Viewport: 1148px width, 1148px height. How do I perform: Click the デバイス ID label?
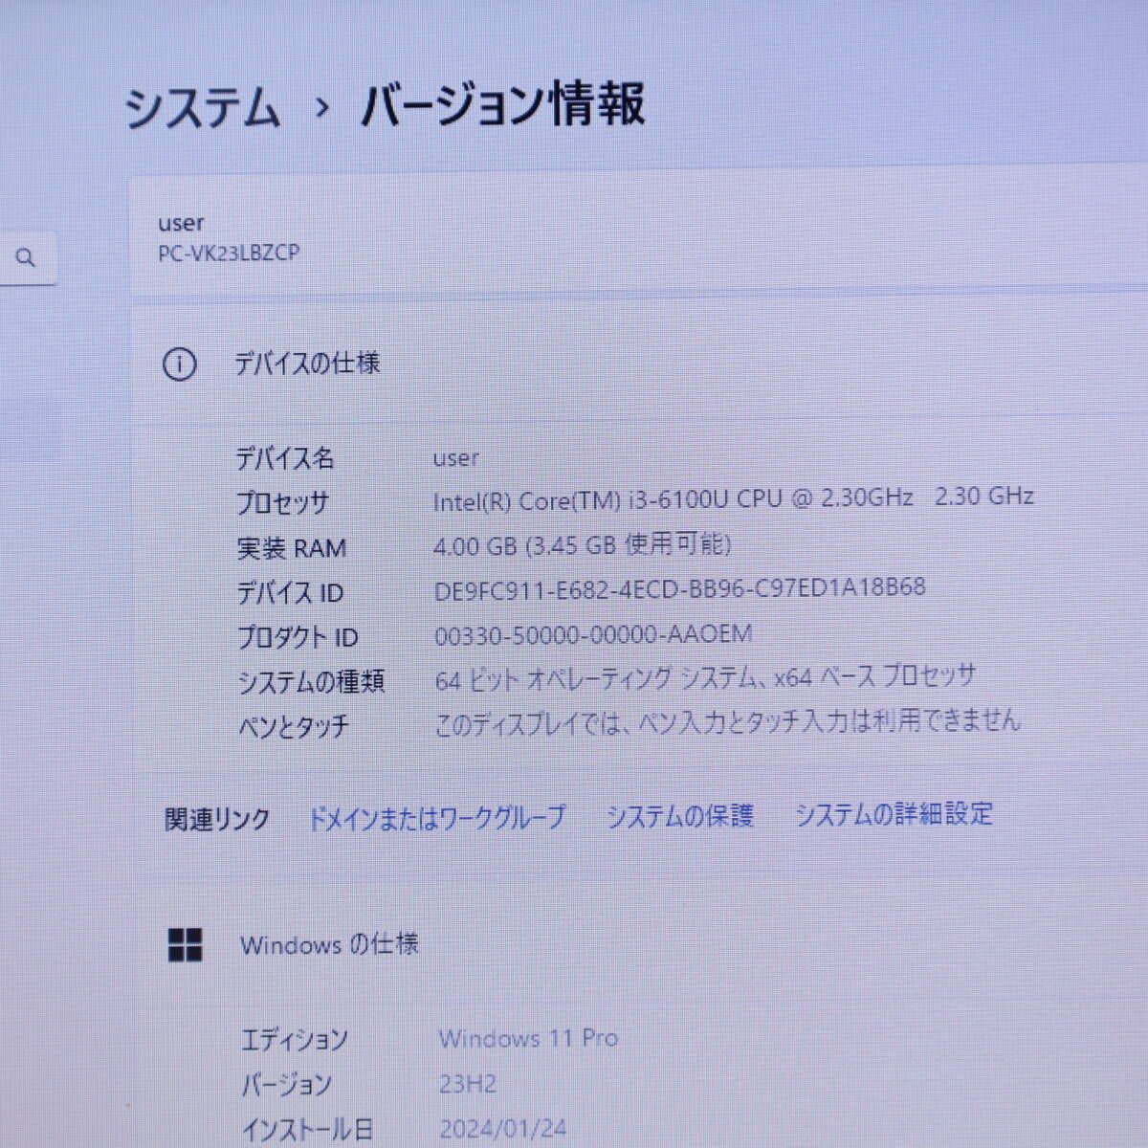pyautogui.click(x=290, y=593)
